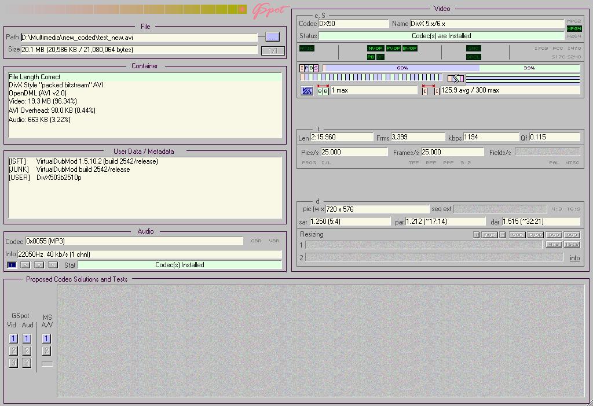Click the [JUNK] VirtualDubMod build metadata row

point(145,169)
